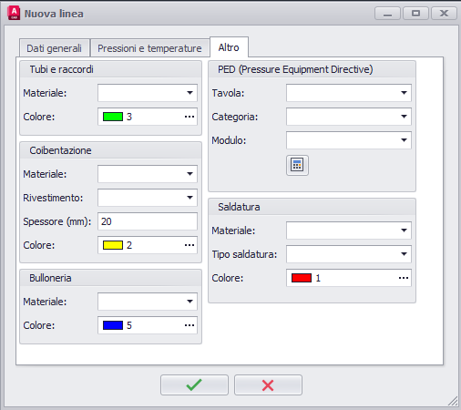
Task: Cancel with the red X button
Action: tap(268, 384)
